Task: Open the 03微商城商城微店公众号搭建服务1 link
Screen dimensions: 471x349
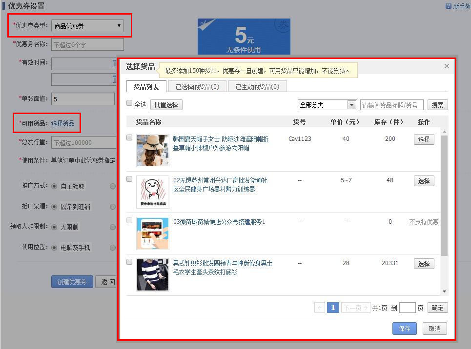Action: 219,222
